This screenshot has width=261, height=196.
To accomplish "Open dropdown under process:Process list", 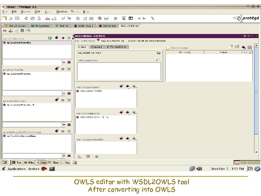I will click(x=64, y=124).
